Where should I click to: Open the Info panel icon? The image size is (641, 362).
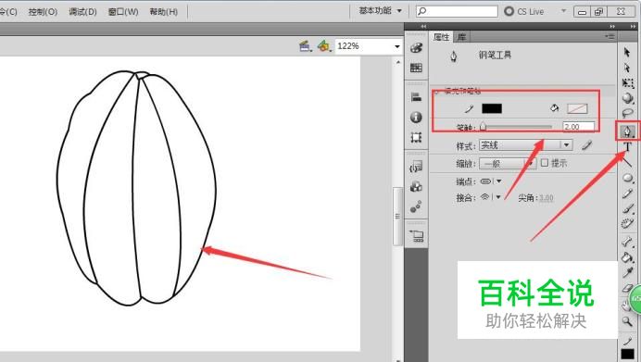(416, 118)
